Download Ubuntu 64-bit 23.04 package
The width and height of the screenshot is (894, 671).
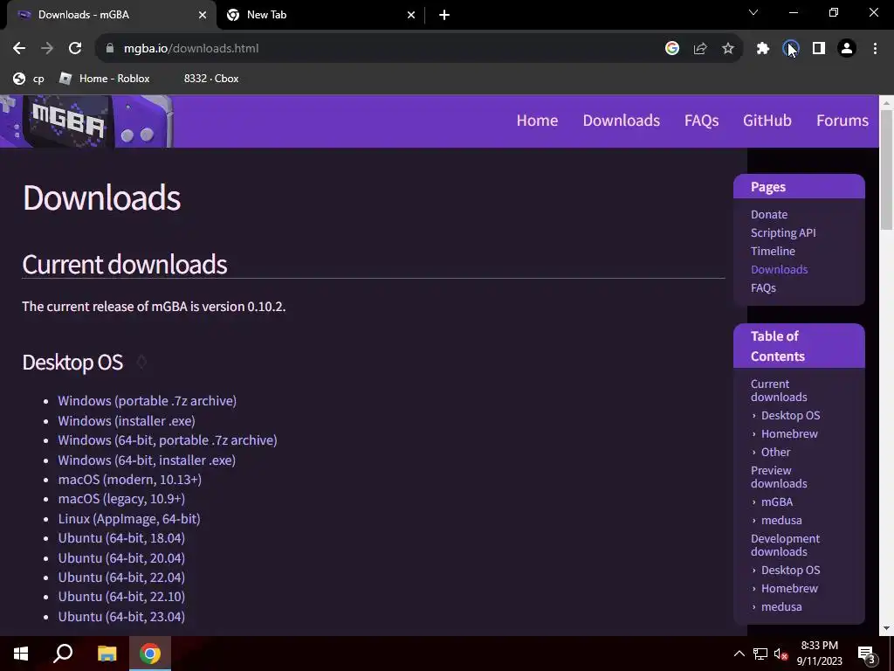121,616
